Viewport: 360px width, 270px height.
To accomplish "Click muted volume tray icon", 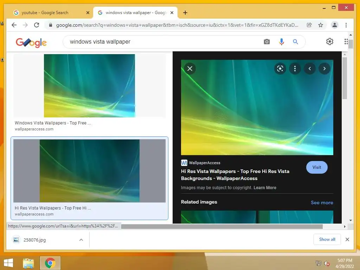I will [x=327, y=263].
